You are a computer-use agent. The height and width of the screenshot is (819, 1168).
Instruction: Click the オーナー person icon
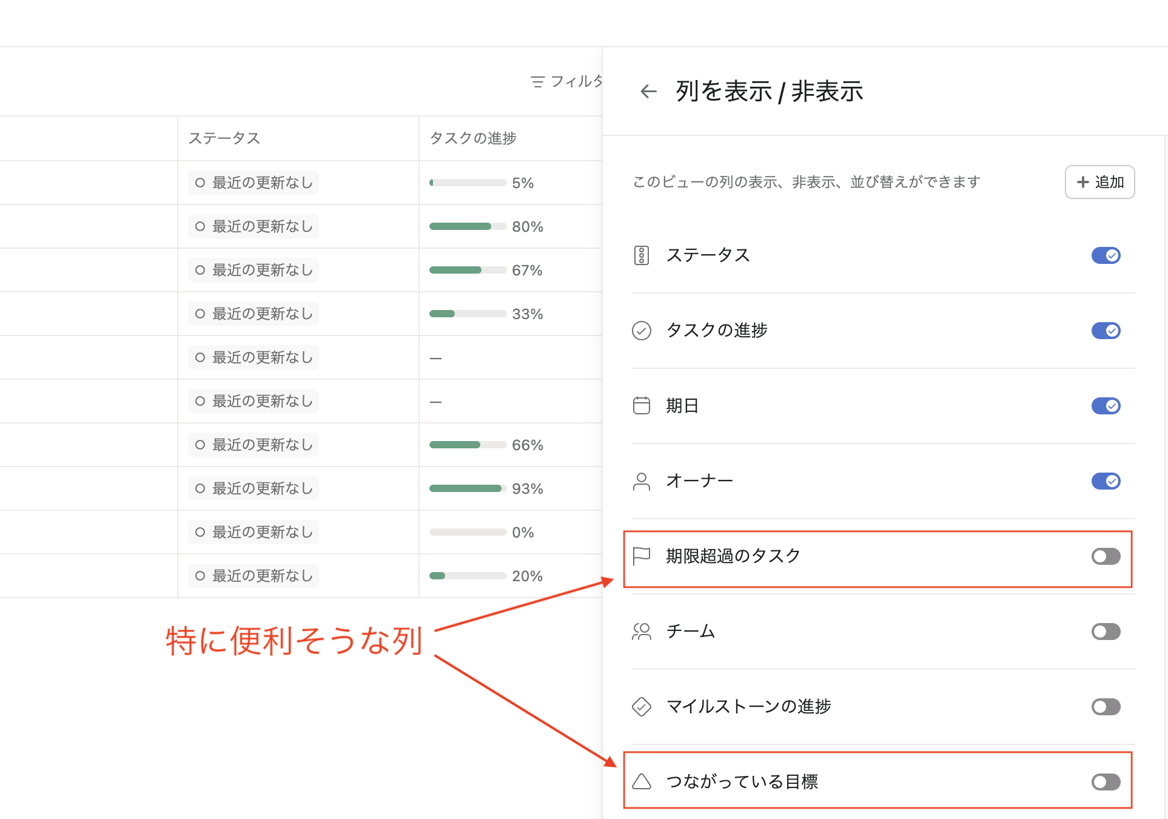[x=641, y=481]
